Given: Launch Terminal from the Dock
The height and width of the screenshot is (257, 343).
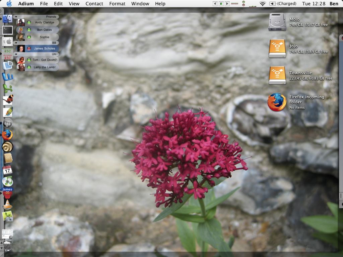Looking at the screenshot, I should (x=7, y=30).
